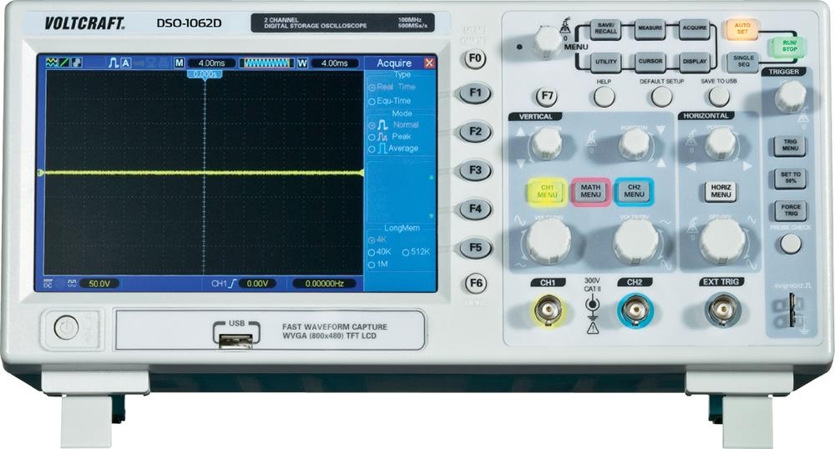
Task: Push the F5 softkey
Action: pos(475,248)
